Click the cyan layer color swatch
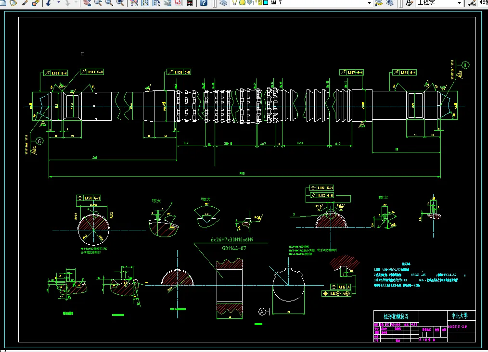The width and height of the screenshot is (488, 352). (x=266, y=2)
